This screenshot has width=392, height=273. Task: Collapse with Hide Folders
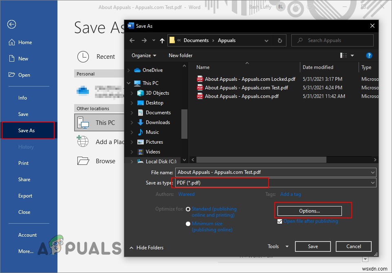pyautogui.click(x=147, y=248)
